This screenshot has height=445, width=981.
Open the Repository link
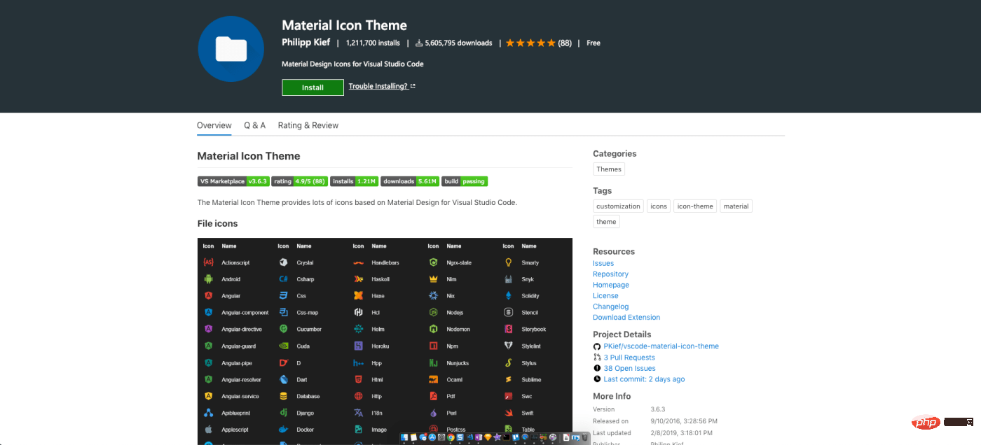coord(610,274)
